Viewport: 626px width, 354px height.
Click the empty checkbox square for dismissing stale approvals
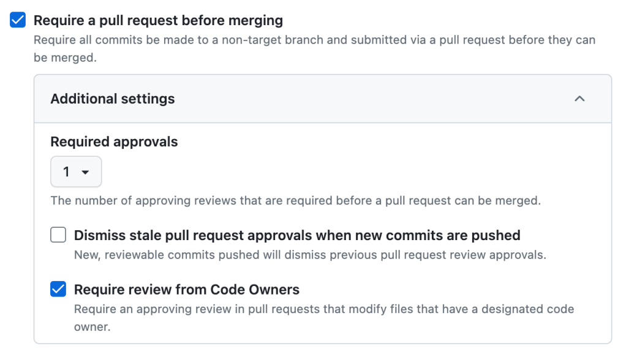pos(58,235)
